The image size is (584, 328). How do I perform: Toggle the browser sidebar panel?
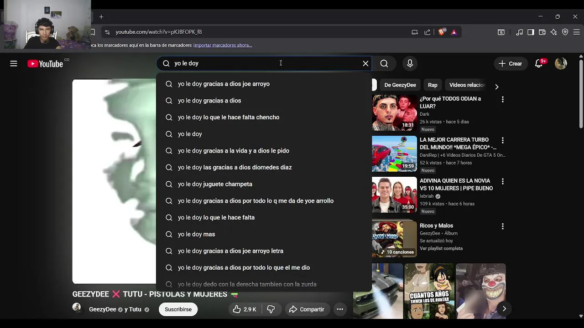[x=531, y=32]
